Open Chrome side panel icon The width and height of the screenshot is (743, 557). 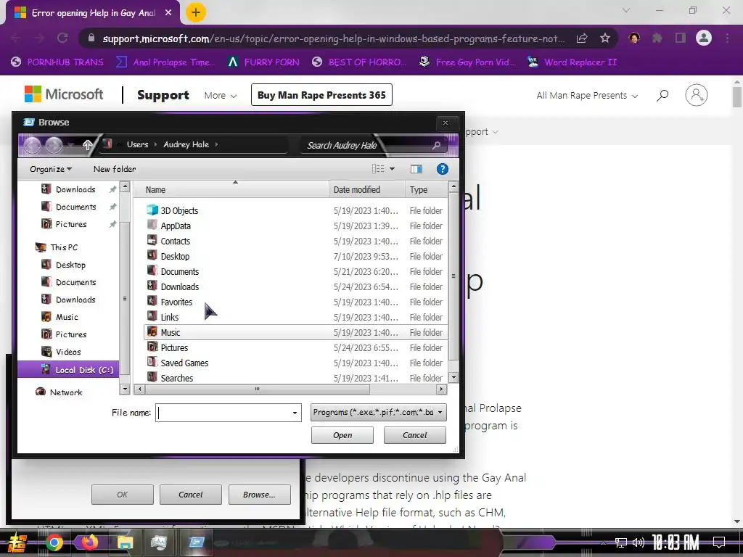(681, 38)
